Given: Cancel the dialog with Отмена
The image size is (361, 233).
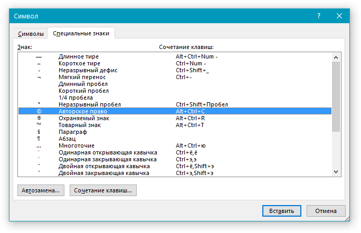Looking at the screenshot, I should pos(326,211).
